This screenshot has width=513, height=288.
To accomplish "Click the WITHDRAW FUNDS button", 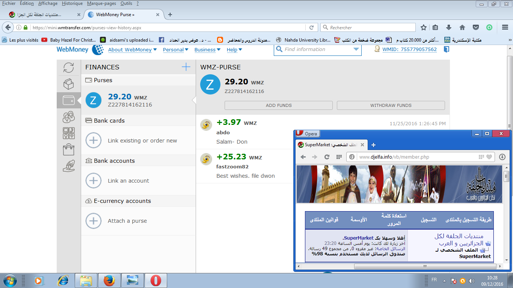I will (391, 105).
